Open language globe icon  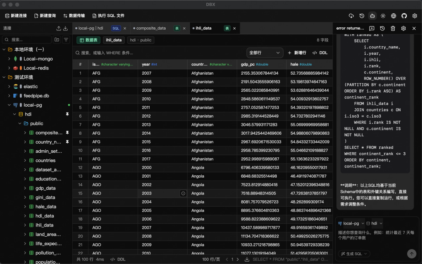click(x=393, y=16)
